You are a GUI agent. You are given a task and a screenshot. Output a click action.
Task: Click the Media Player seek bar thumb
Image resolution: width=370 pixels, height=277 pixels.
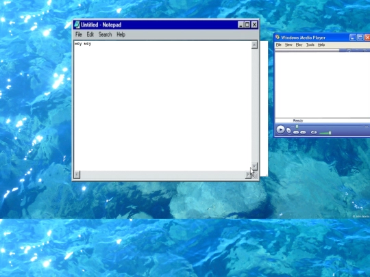click(297, 127)
